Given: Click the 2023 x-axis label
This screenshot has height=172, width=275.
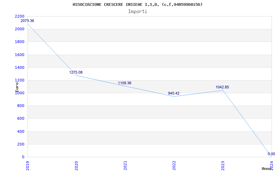Looking at the screenshot, I should click(x=223, y=165).
